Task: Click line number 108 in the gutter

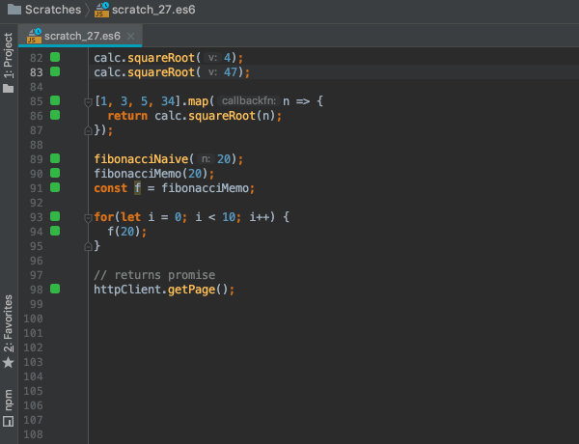Action: coord(33,434)
